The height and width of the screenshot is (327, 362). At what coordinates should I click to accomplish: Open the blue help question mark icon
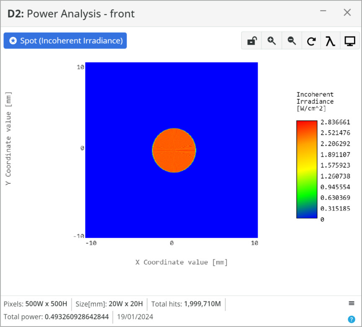click(x=352, y=319)
